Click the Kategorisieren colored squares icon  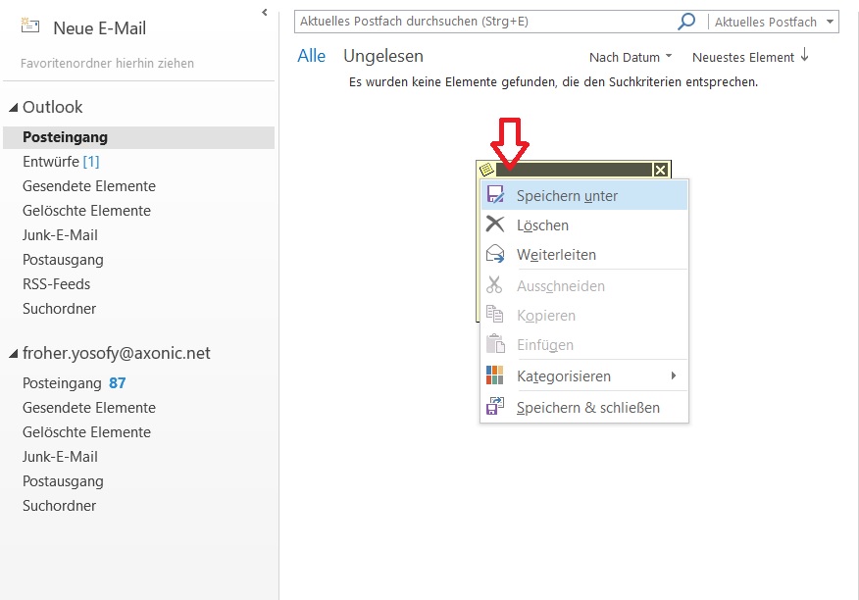point(494,375)
